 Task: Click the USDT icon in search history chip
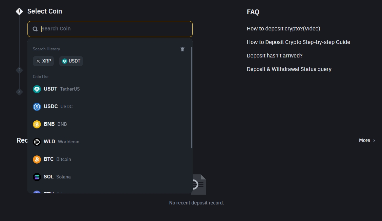tap(65, 61)
